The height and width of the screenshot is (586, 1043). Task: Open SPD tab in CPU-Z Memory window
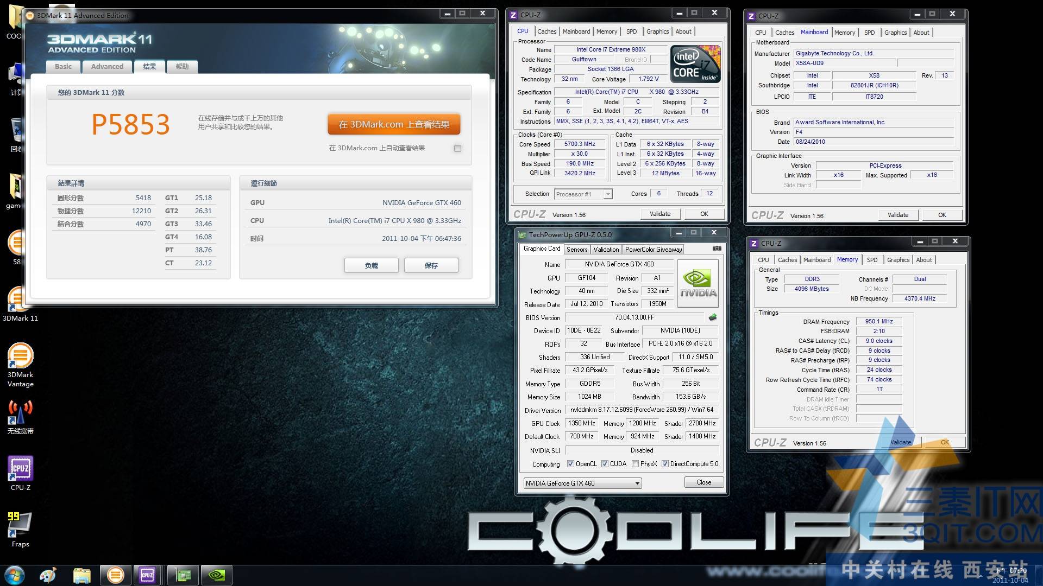(872, 260)
